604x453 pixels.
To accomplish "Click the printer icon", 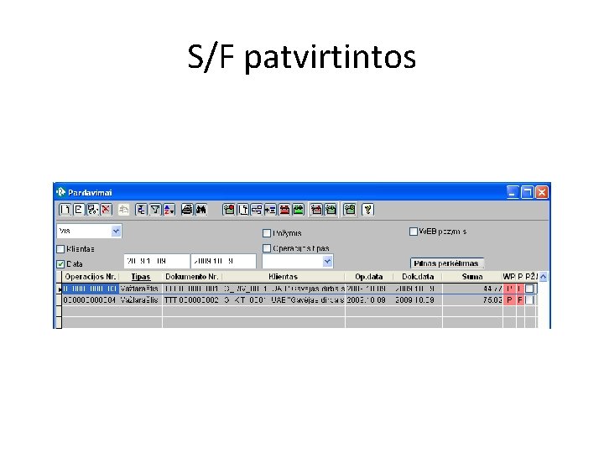I will (x=187, y=210).
